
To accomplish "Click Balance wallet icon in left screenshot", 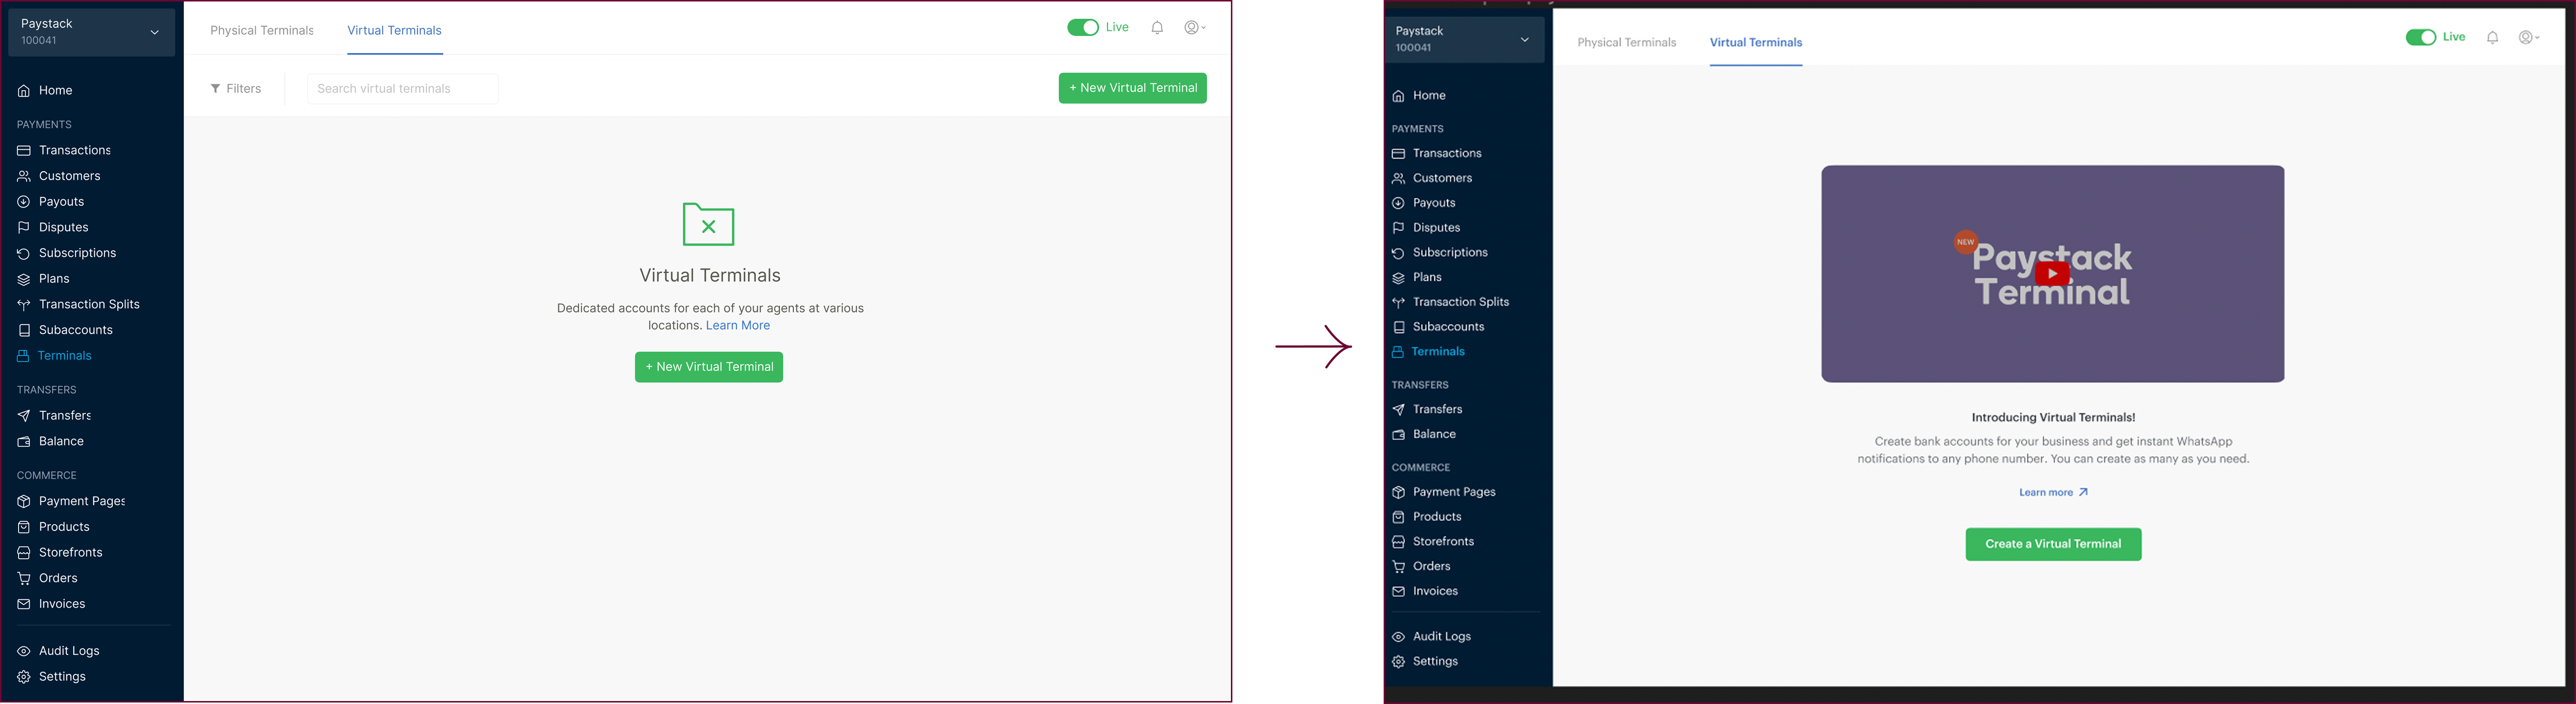I will [24, 442].
